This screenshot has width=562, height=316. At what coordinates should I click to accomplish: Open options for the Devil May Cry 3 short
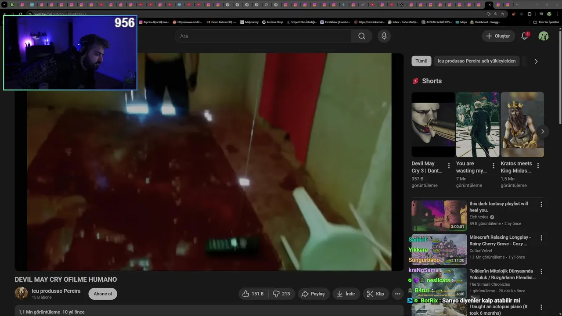pyautogui.click(x=449, y=166)
